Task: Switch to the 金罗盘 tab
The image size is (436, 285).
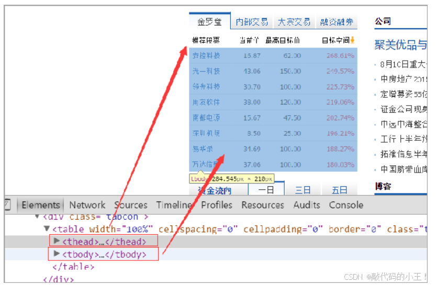Action: coord(210,21)
